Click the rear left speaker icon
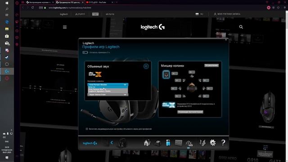 click(x=184, y=96)
